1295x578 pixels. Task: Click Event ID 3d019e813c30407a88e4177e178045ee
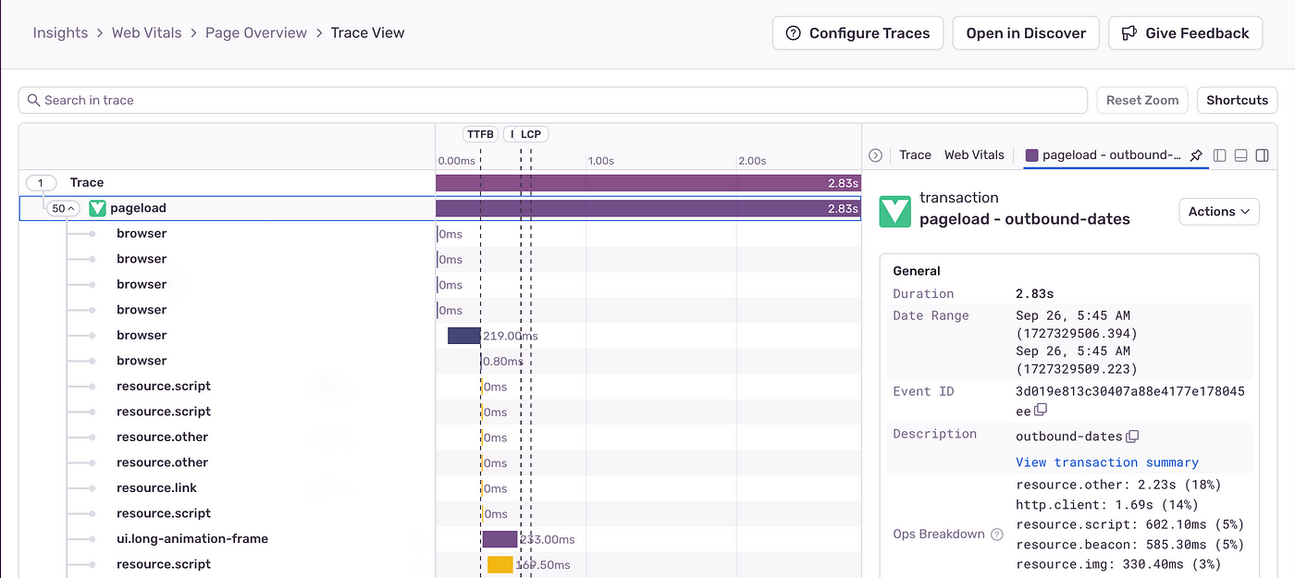tap(1129, 400)
